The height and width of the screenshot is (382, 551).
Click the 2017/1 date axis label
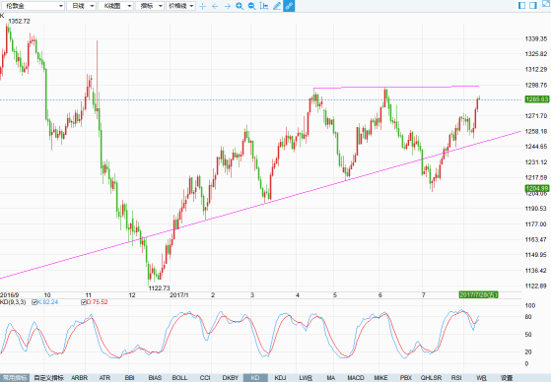pyautogui.click(x=179, y=295)
